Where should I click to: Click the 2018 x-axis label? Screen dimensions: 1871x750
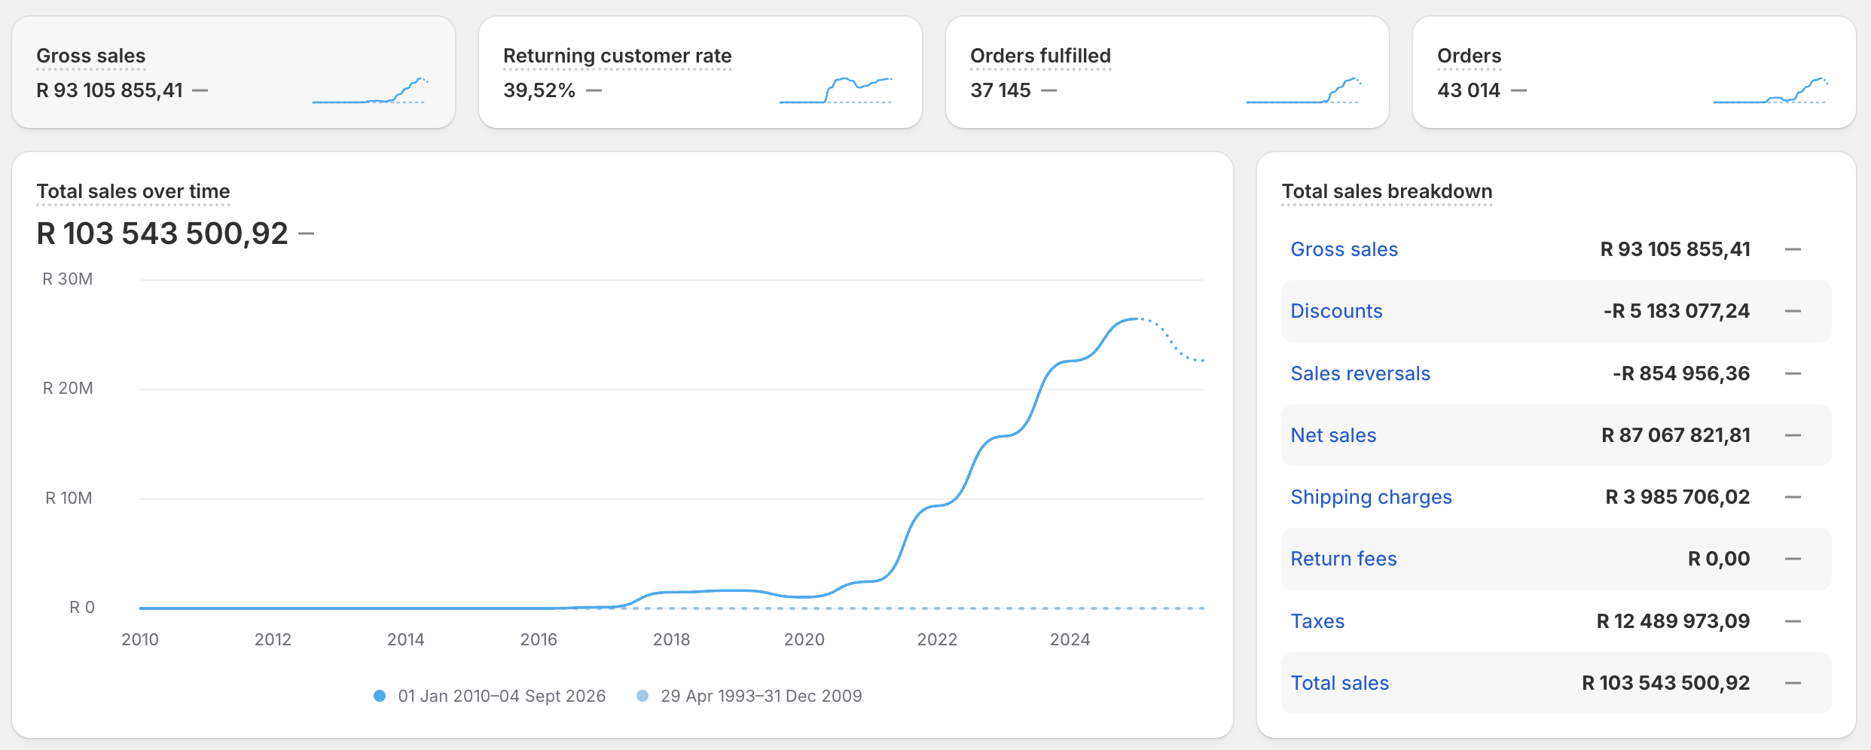[x=671, y=639]
